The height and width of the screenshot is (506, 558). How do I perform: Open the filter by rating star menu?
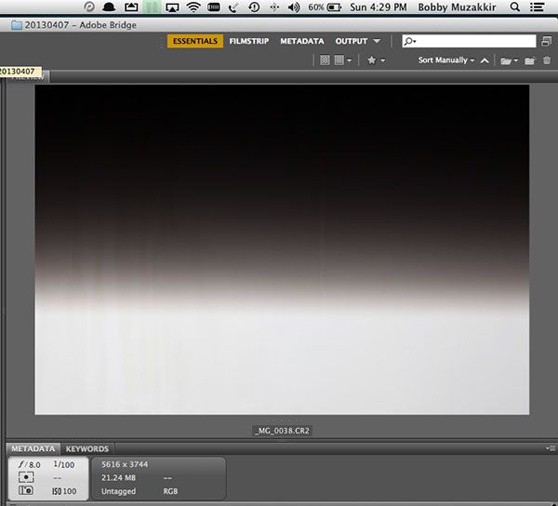click(x=375, y=60)
